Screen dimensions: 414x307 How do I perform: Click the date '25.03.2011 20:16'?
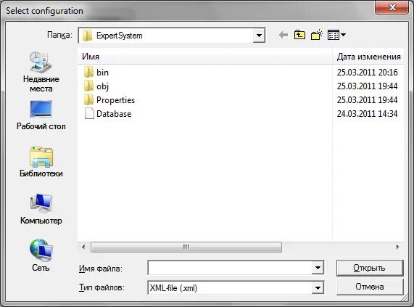pyautogui.click(x=368, y=72)
